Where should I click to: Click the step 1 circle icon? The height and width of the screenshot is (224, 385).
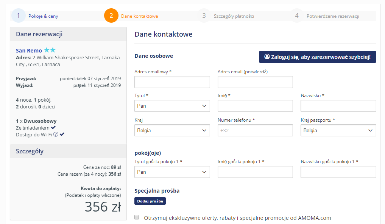tap(19, 16)
